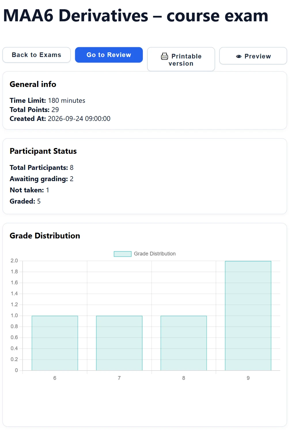Click the Grade Distribution legend label

(x=155, y=254)
